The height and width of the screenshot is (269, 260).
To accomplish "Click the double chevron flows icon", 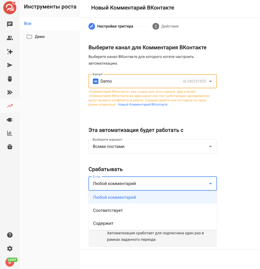I will click(x=10, y=92).
